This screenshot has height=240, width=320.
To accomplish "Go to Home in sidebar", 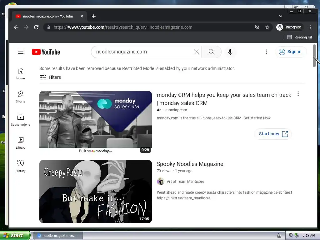I will (21, 74).
